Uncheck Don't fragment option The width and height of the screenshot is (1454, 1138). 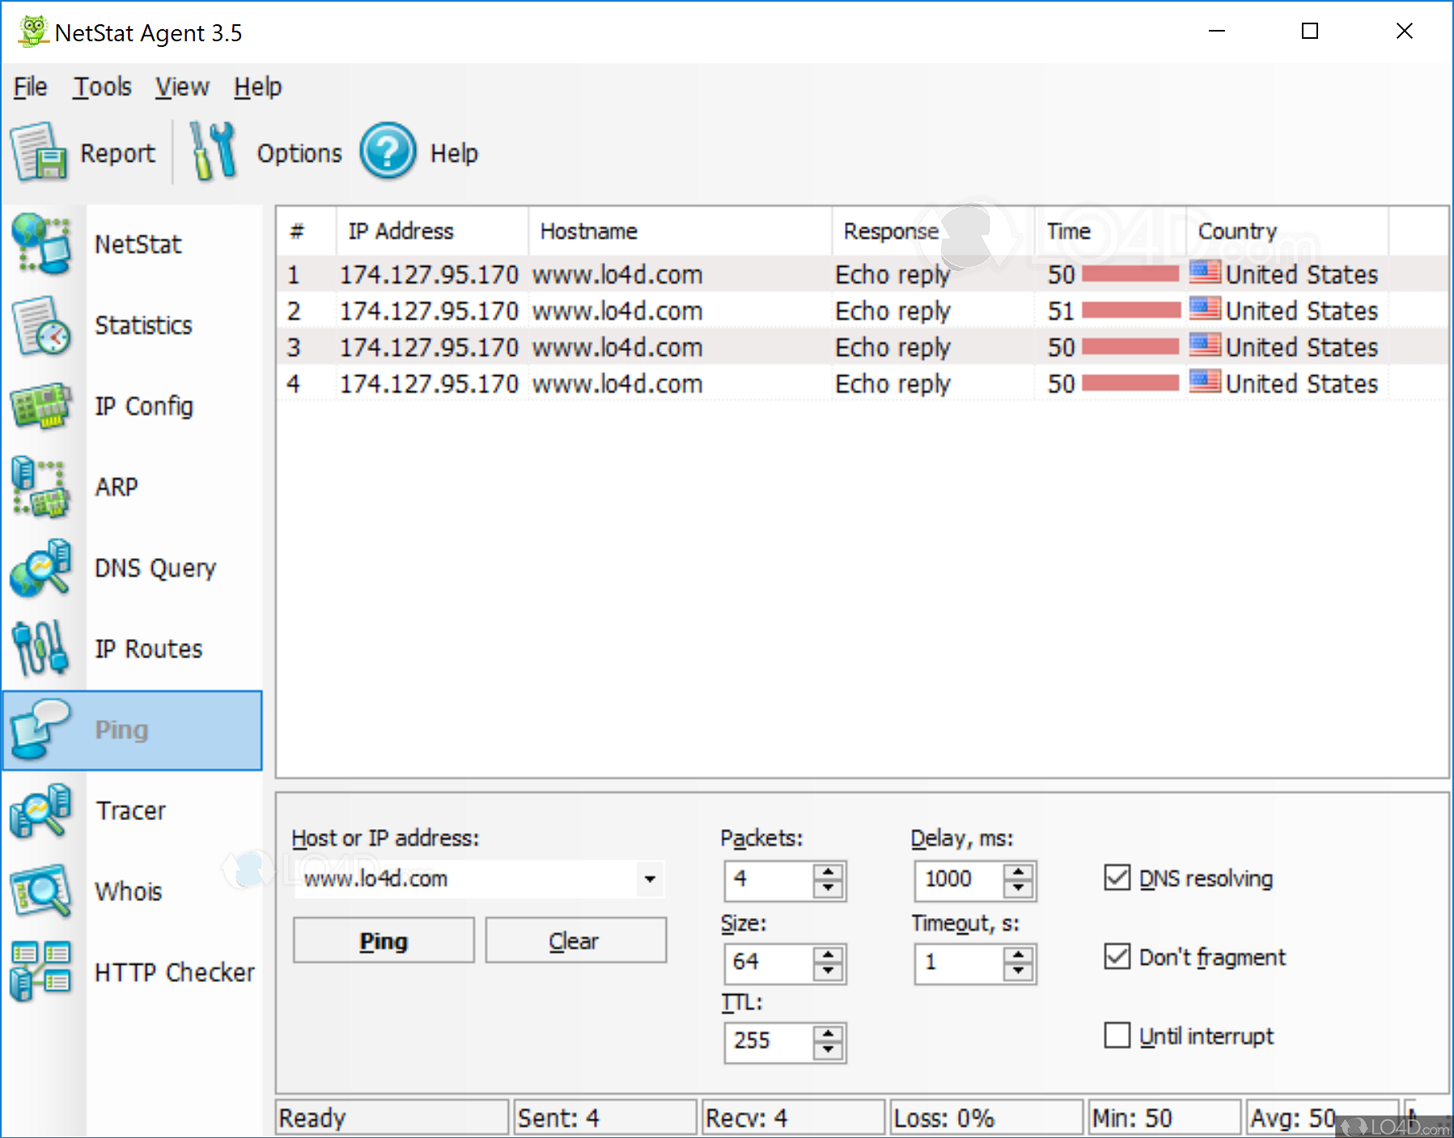point(1117,957)
